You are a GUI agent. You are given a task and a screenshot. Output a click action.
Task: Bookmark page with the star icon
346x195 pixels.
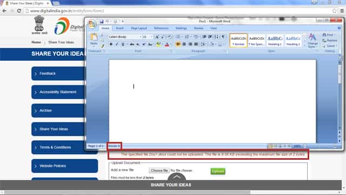(x=334, y=11)
